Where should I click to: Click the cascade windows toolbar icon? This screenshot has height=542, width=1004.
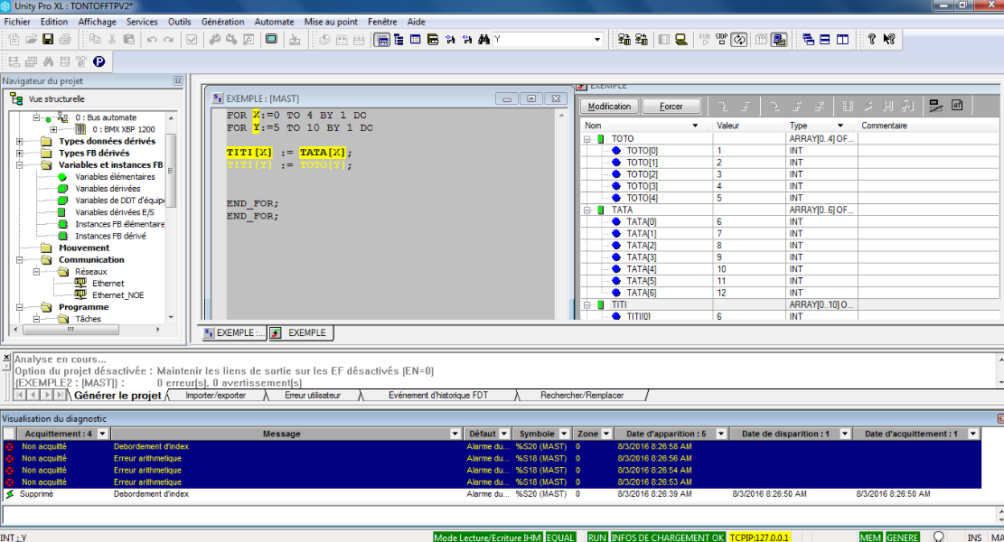pos(809,40)
